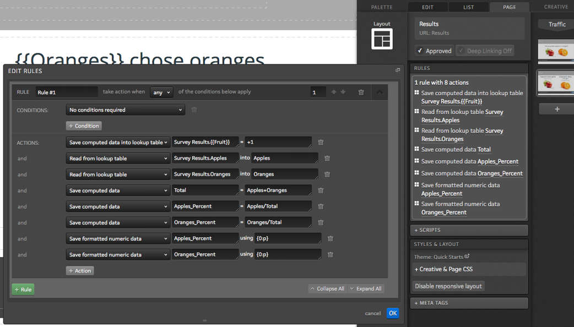Image resolution: width=574 pixels, height=327 pixels.
Task: Click the "1 rule with 8 actions" summary
Action: [441, 83]
